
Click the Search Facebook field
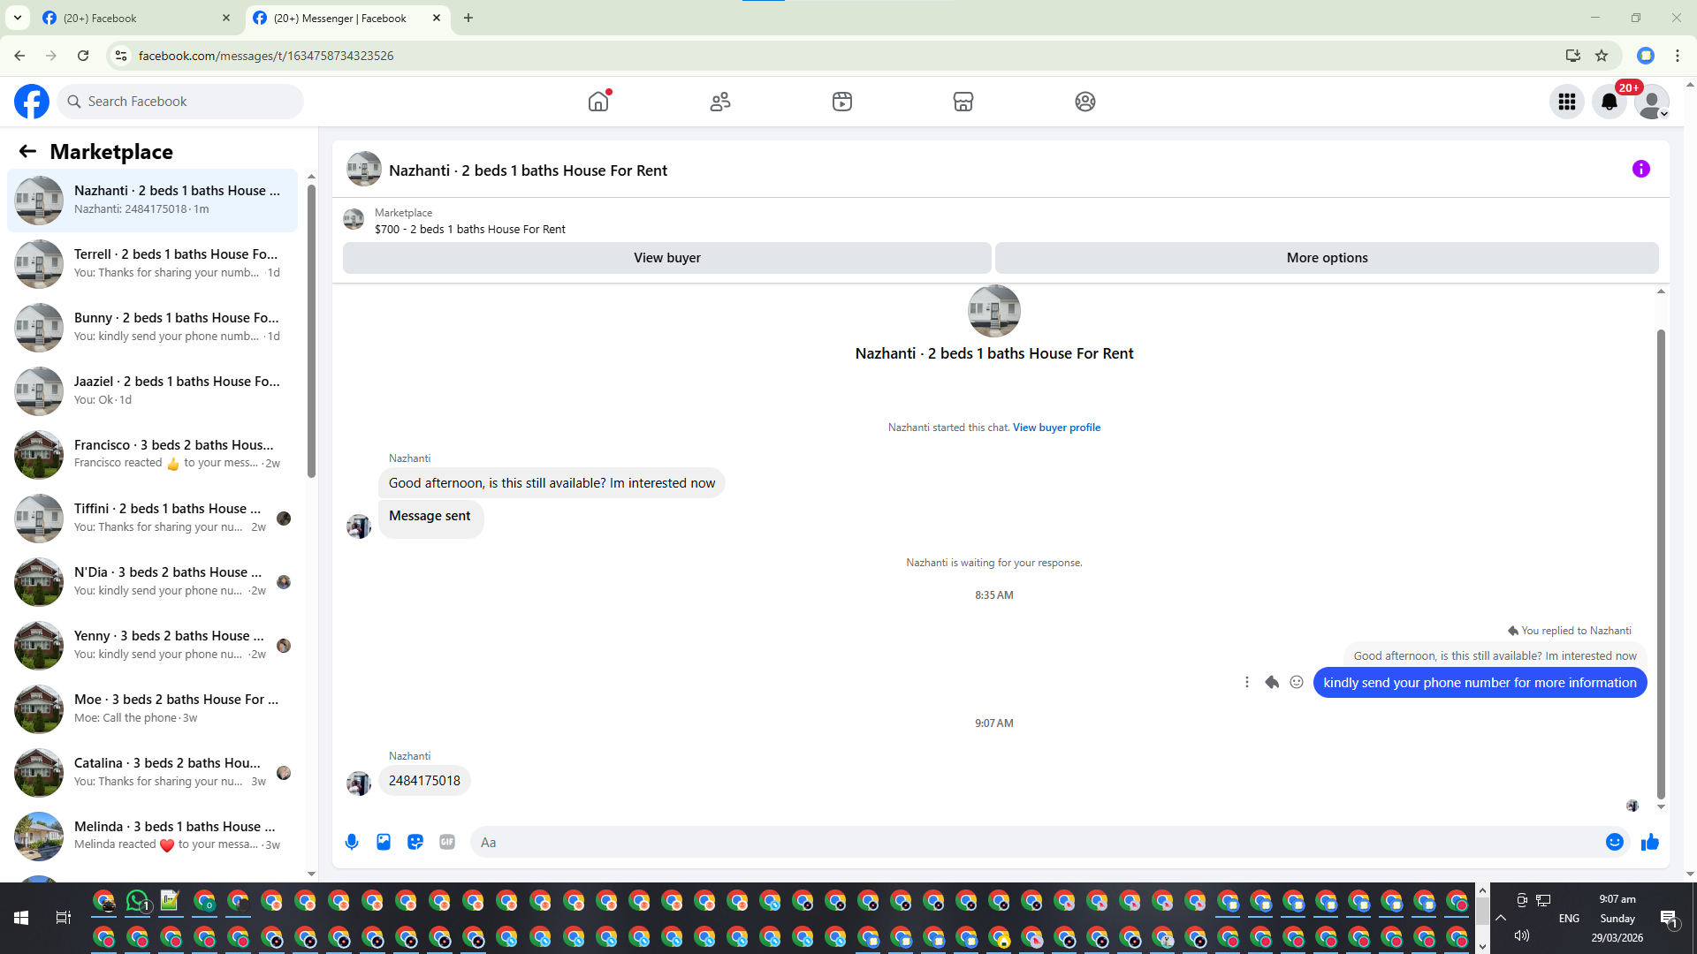180,102
